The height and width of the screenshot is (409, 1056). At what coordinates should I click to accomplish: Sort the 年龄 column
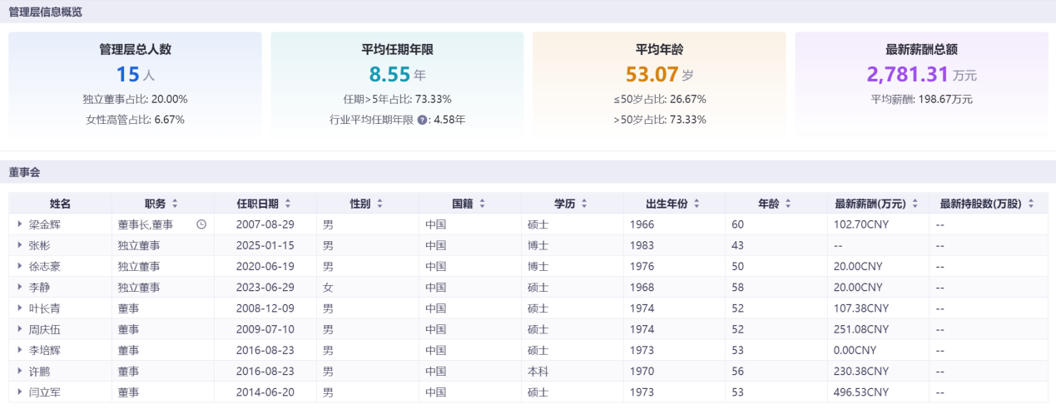(x=788, y=204)
